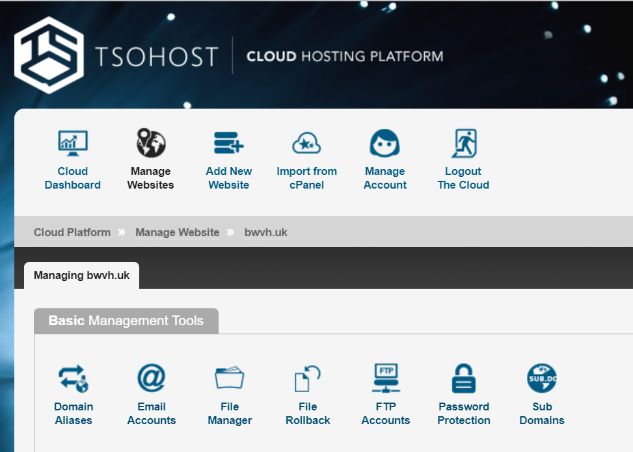Open the Password Protection padlock icon

pyautogui.click(x=464, y=379)
